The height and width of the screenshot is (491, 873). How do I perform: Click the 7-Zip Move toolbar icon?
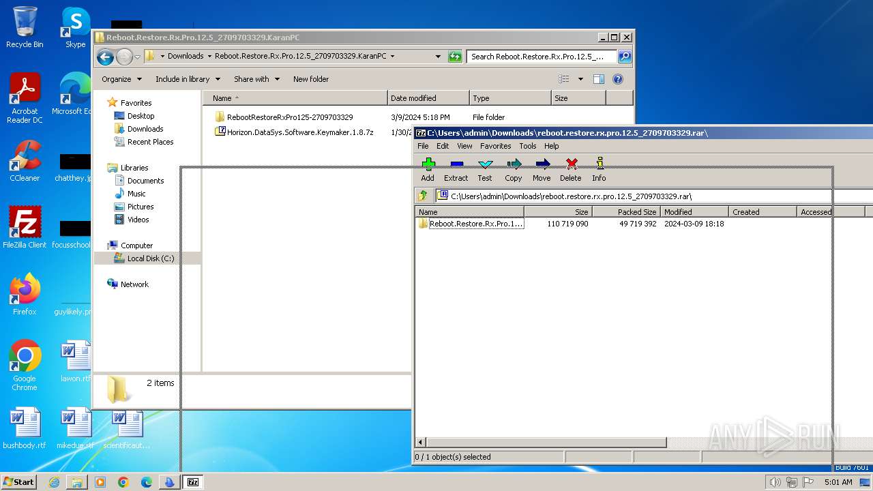(x=542, y=164)
